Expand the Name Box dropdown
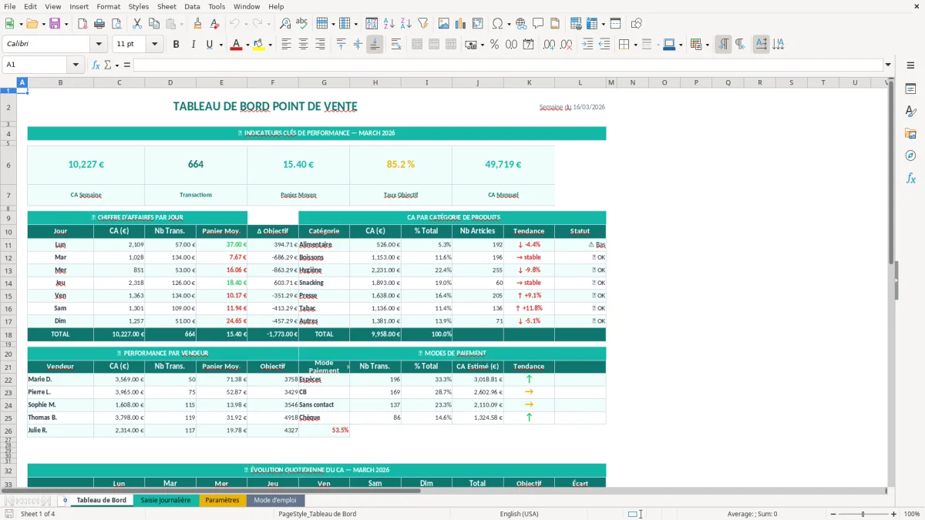Screen dimensions: 925x520 point(76,65)
